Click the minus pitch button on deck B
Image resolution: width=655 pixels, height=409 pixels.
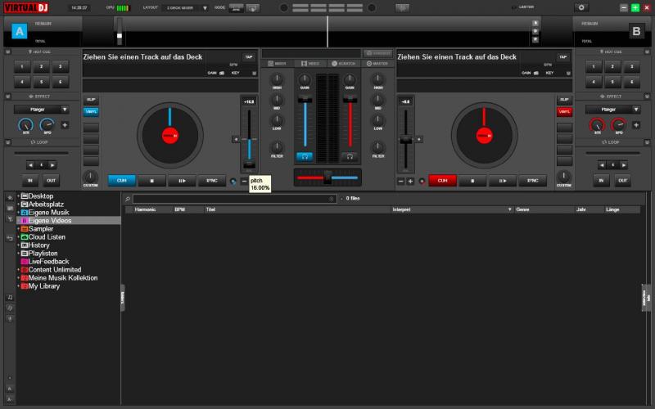coord(401,181)
